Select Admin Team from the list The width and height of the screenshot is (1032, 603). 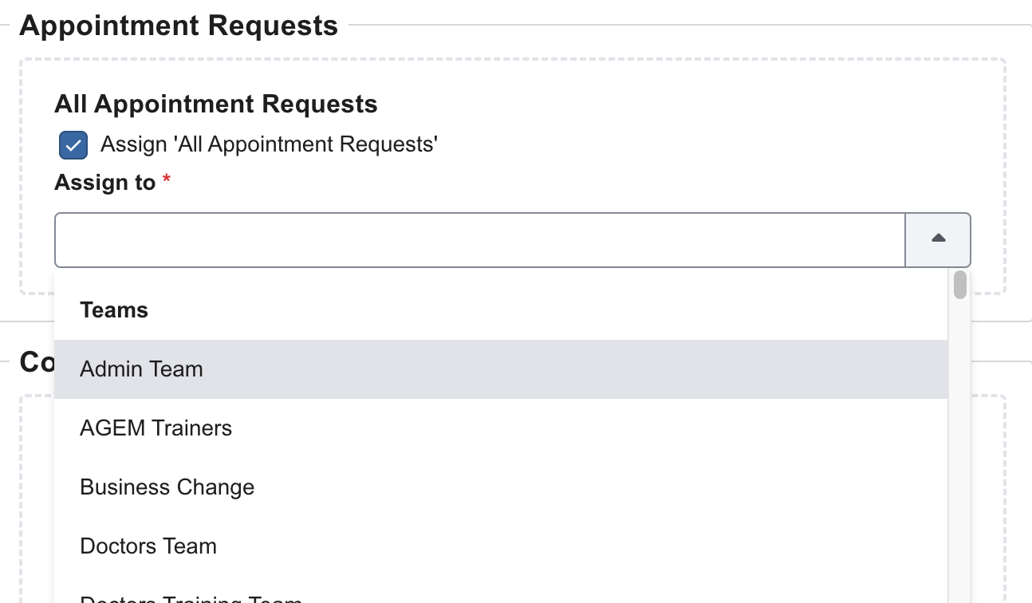[141, 369]
